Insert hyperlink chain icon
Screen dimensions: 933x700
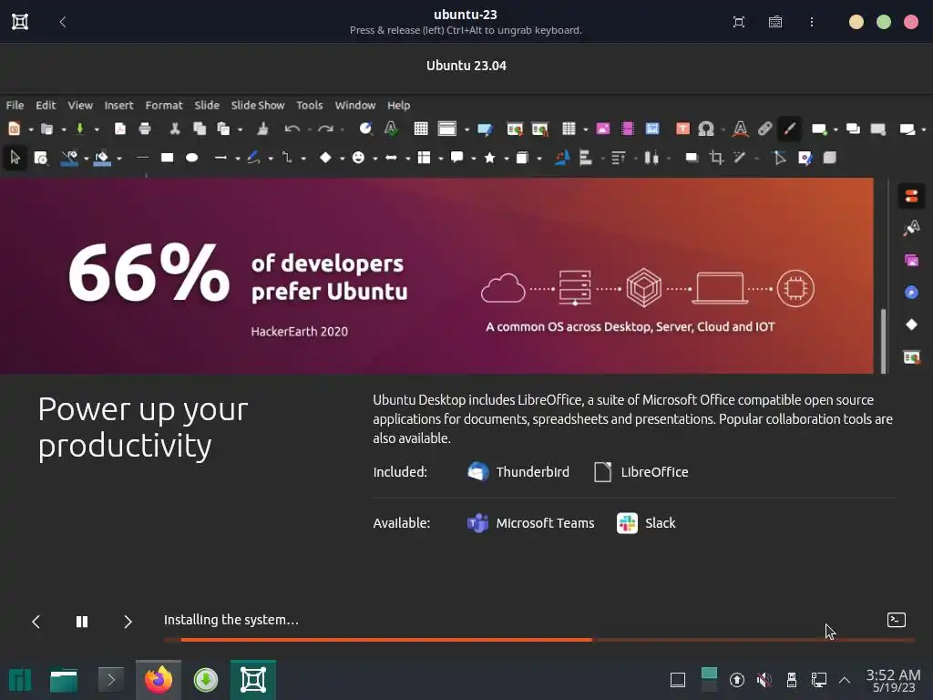(765, 129)
